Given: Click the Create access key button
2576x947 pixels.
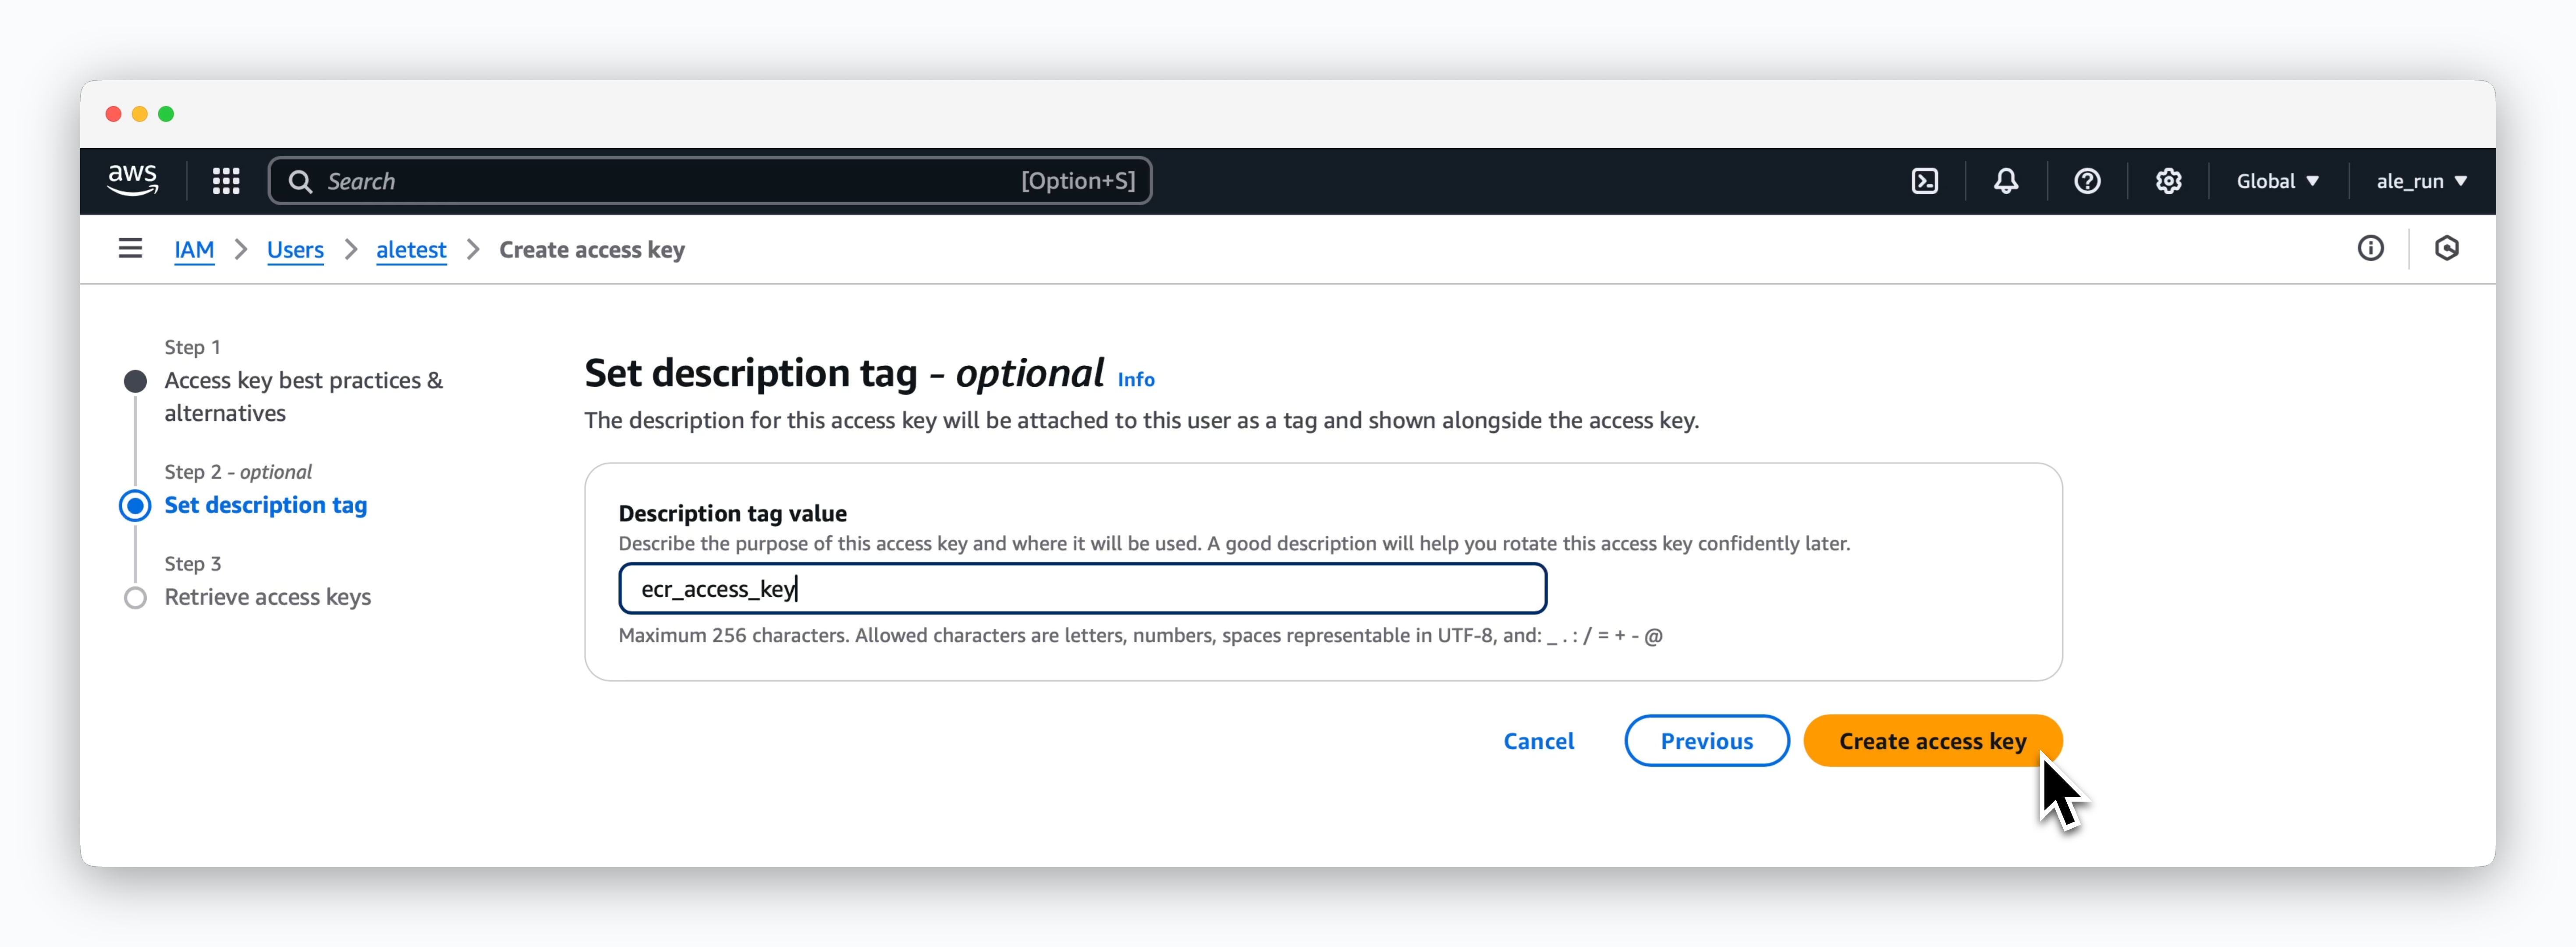Looking at the screenshot, I should click(x=1932, y=741).
